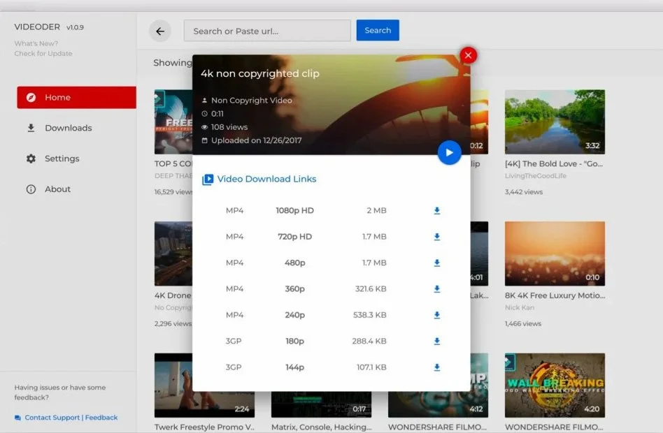The width and height of the screenshot is (663, 433).
Task: Download the 360p MP4 file
Action: [x=437, y=289]
